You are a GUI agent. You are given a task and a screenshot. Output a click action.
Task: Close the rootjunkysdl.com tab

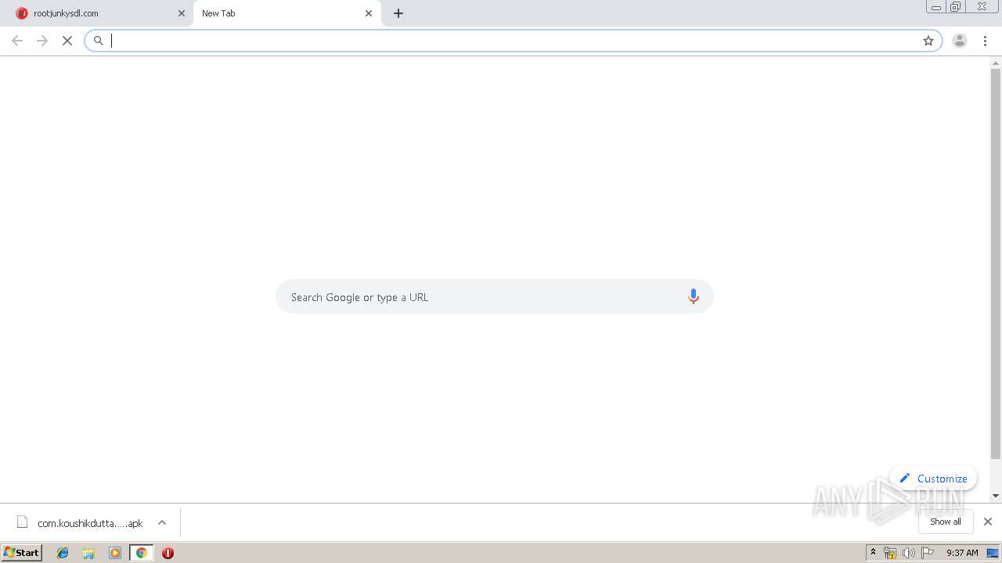[182, 13]
